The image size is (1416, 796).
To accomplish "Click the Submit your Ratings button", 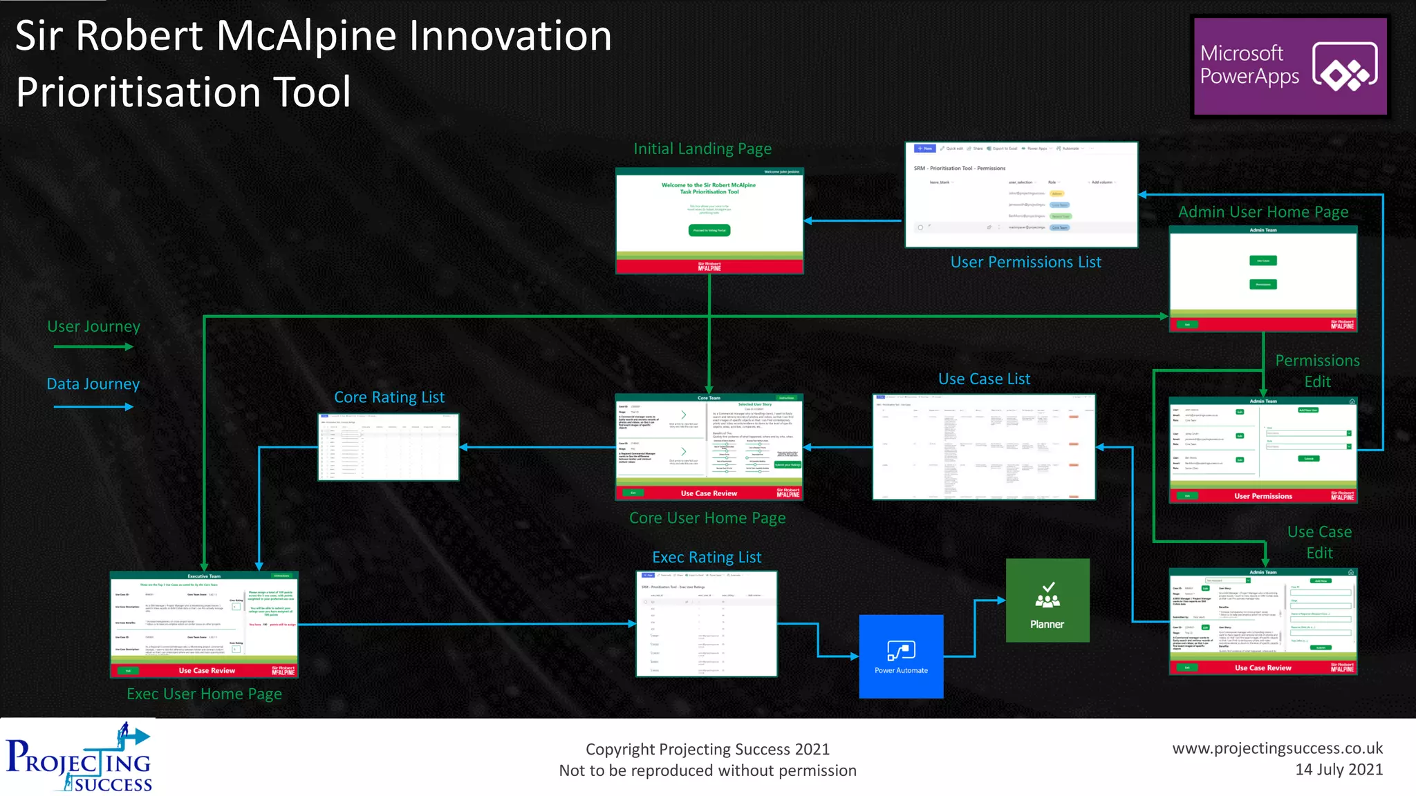I will 788,465.
